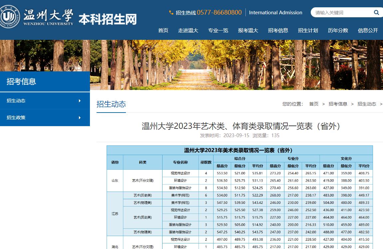Select 招生动态 in the sidebar
The height and width of the screenshot is (249, 383).
[x=45, y=101]
